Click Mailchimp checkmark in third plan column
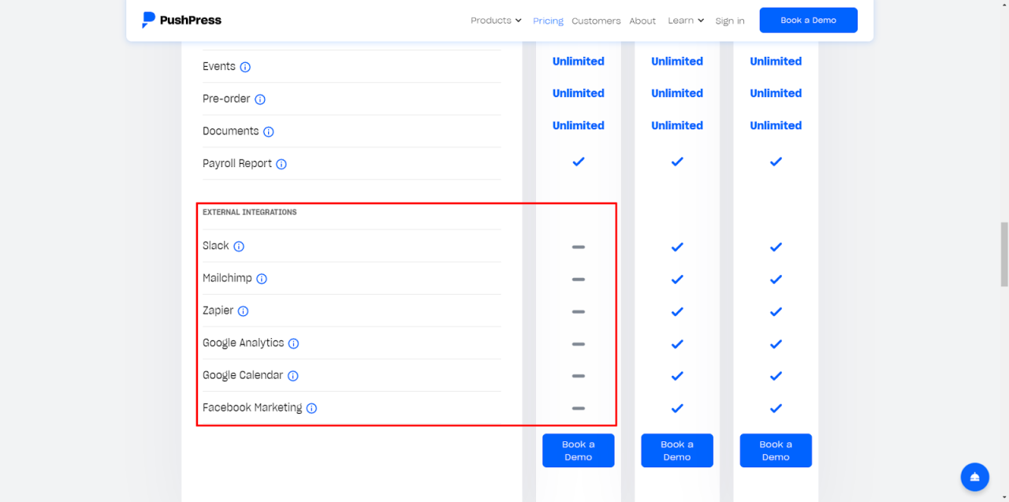This screenshot has height=502, width=1009. pyautogui.click(x=776, y=280)
